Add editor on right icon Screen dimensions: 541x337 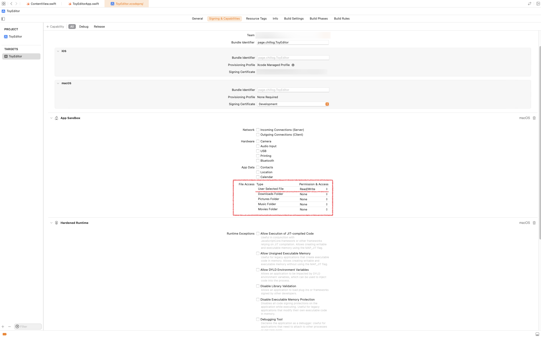pyautogui.click(x=538, y=4)
